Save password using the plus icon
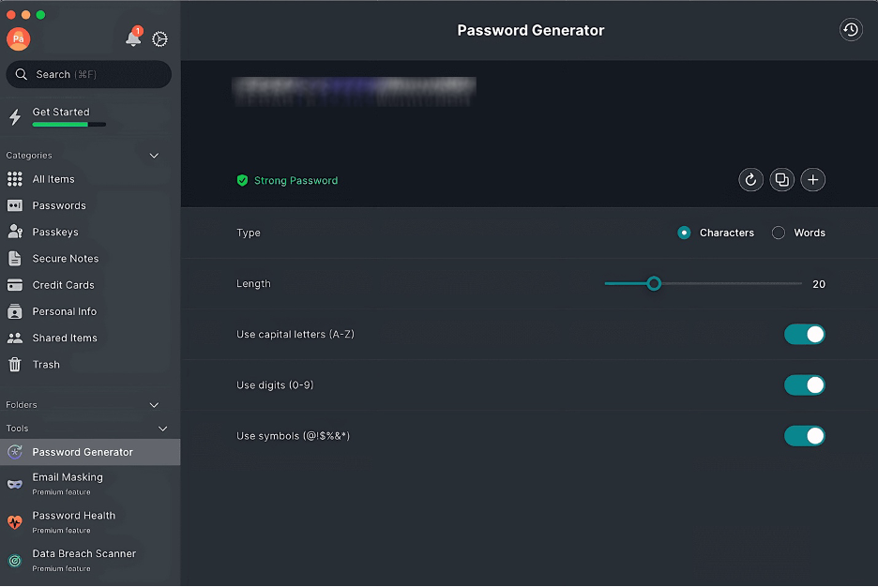Image resolution: width=878 pixels, height=587 pixels. click(812, 180)
